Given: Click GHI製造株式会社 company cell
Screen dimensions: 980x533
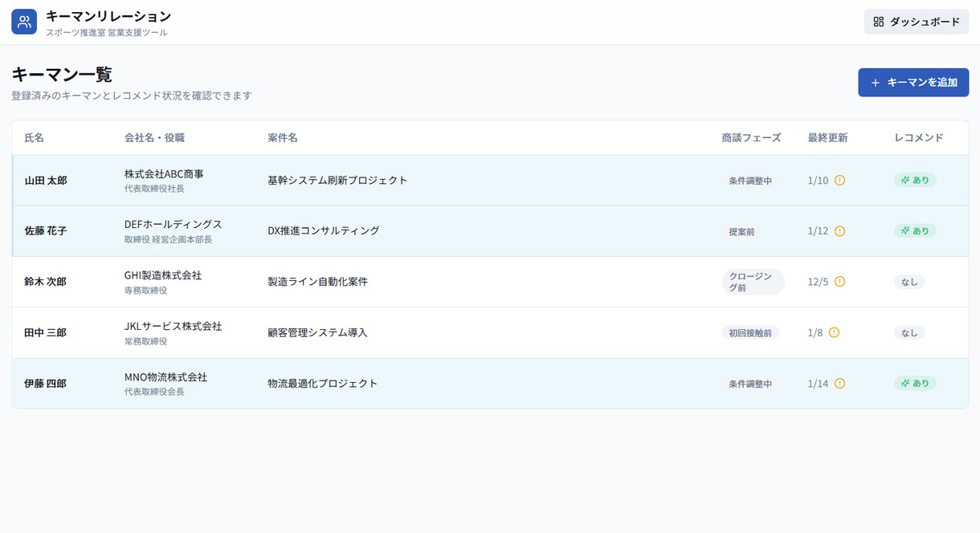Looking at the screenshot, I should point(163,275).
